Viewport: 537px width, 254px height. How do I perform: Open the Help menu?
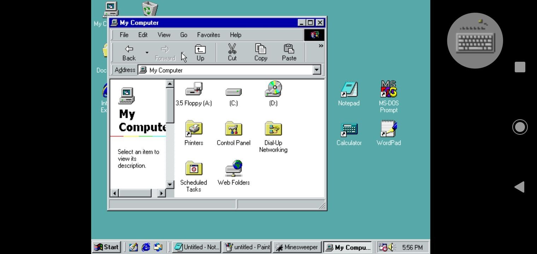(x=236, y=35)
